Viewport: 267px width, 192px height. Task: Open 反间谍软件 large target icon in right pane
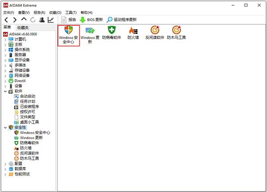pyautogui.click(x=155, y=32)
